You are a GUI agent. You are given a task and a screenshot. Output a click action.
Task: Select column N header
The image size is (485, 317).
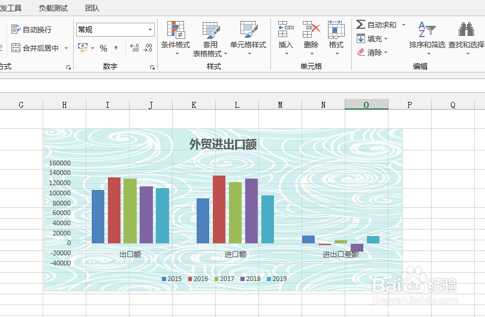(323, 105)
